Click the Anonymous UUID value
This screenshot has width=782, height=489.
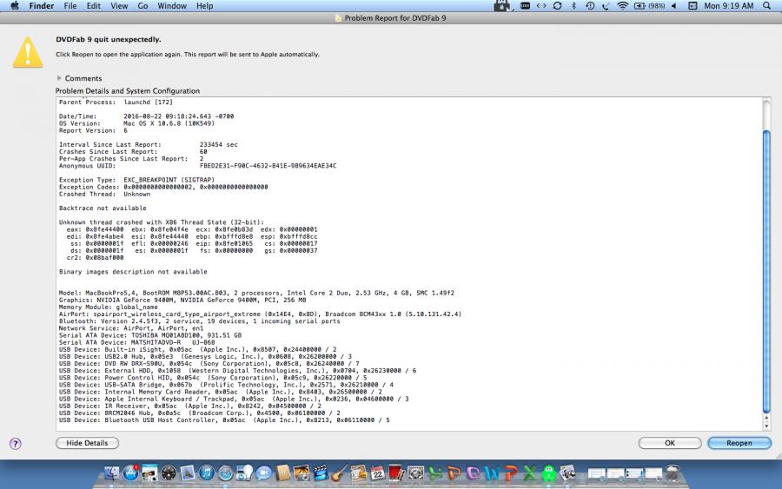tap(268, 166)
